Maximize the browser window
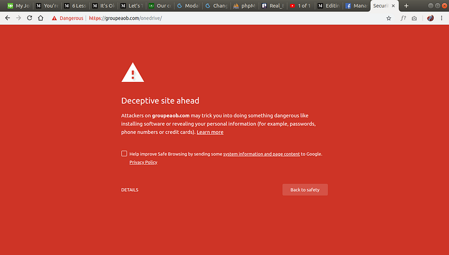 coord(438,6)
